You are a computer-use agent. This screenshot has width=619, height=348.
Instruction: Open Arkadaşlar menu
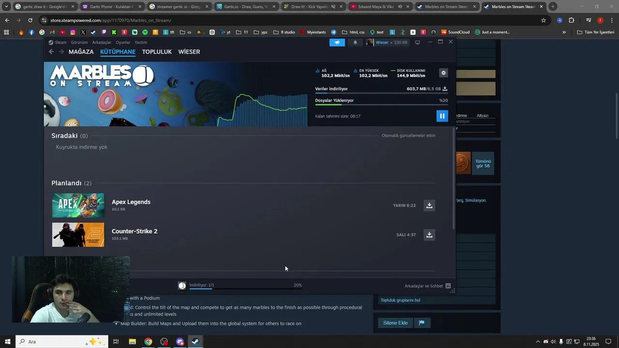102,43
